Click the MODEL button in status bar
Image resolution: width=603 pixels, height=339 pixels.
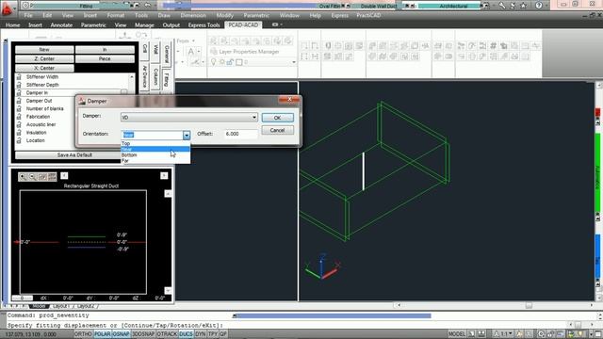point(456,334)
